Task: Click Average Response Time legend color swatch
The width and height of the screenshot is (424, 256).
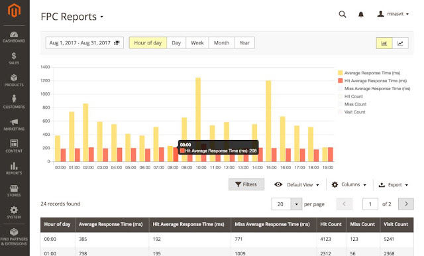Action: (340, 73)
